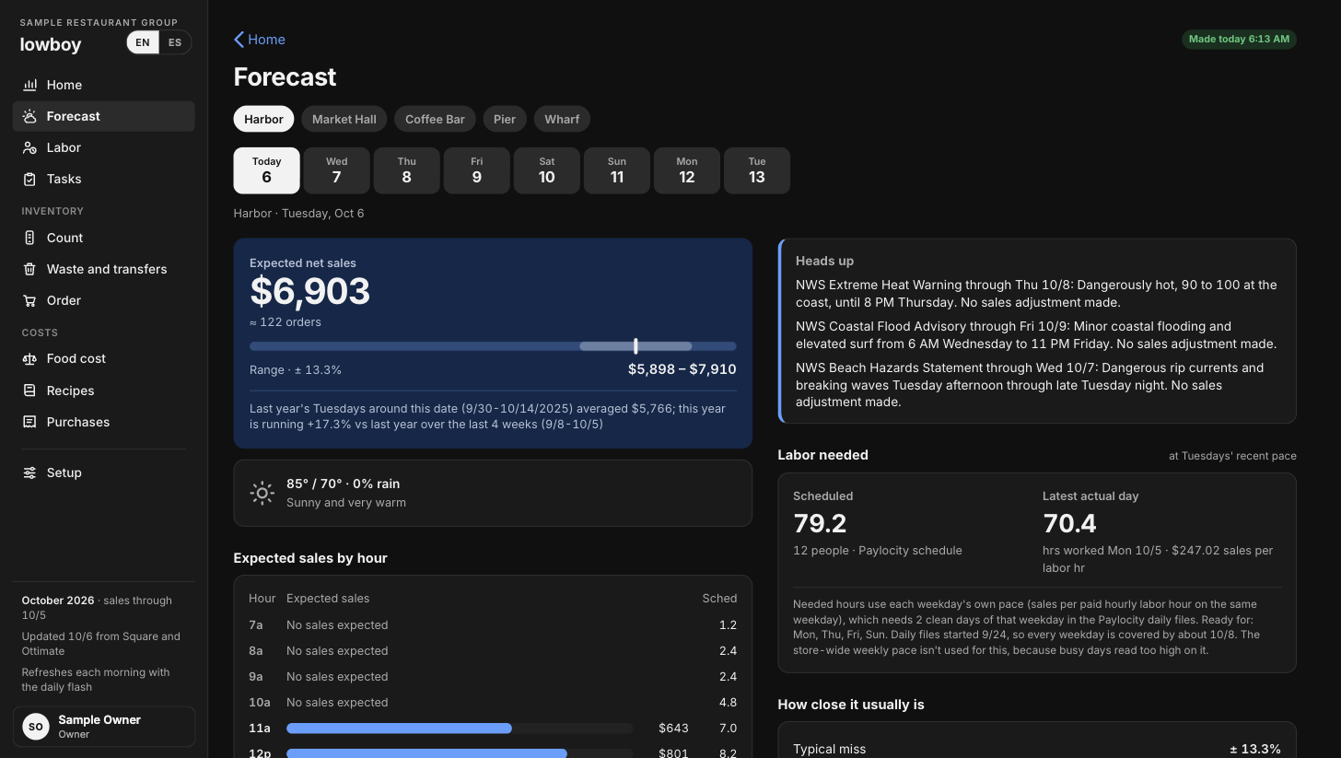
Task: Click the Food cost scale icon
Action: point(29,359)
